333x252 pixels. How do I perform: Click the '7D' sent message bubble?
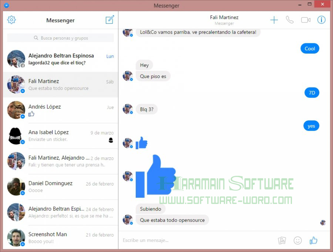point(312,93)
